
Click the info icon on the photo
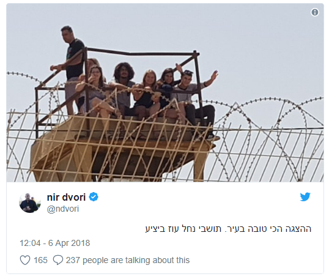(314, 12)
